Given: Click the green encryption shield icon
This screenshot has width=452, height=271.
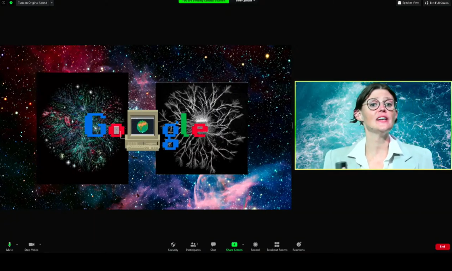Looking at the screenshot, I should pyautogui.click(x=11, y=3).
